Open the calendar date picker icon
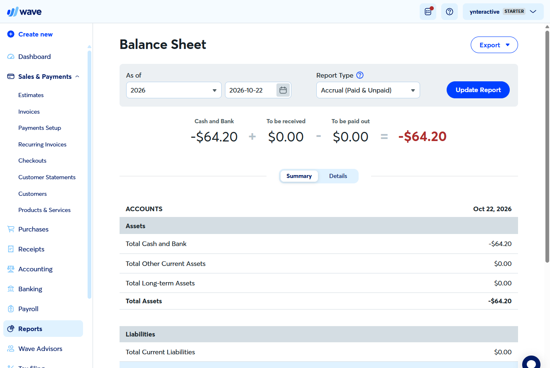 tap(283, 90)
